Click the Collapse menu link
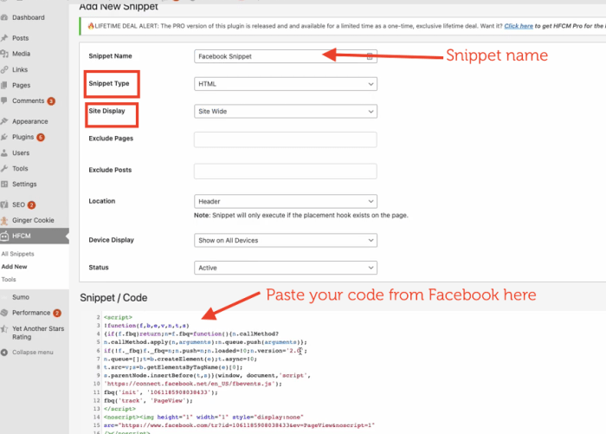The width and height of the screenshot is (606, 434). 33,353
